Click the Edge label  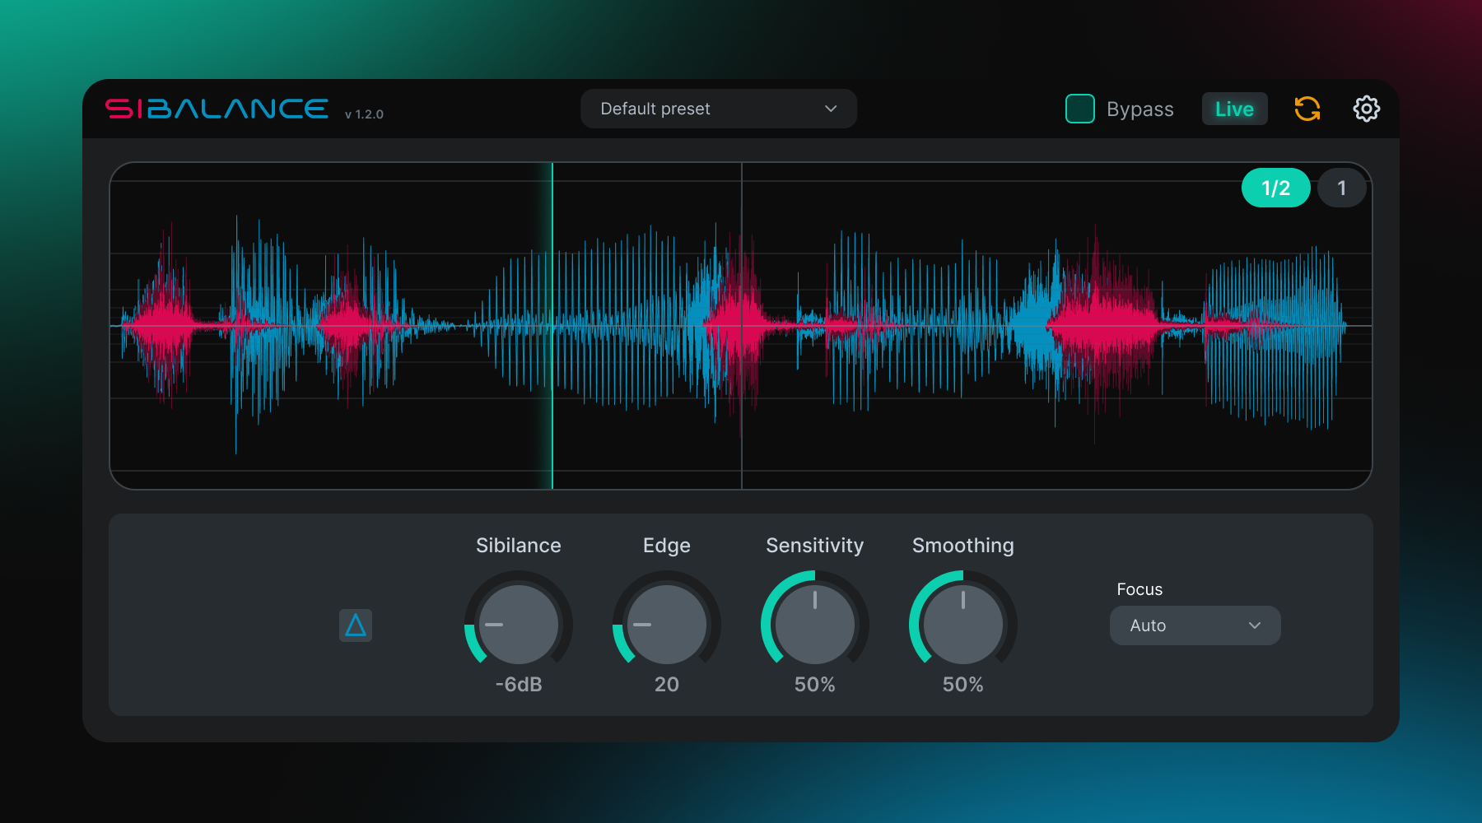[x=667, y=546]
